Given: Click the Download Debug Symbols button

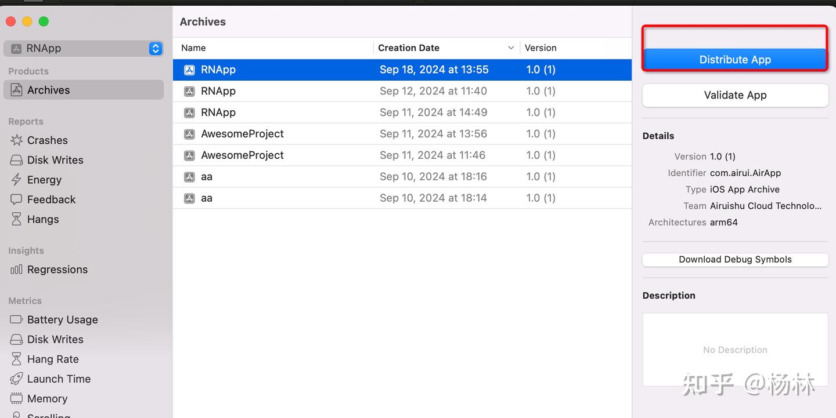Looking at the screenshot, I should [x=735, y=260].
